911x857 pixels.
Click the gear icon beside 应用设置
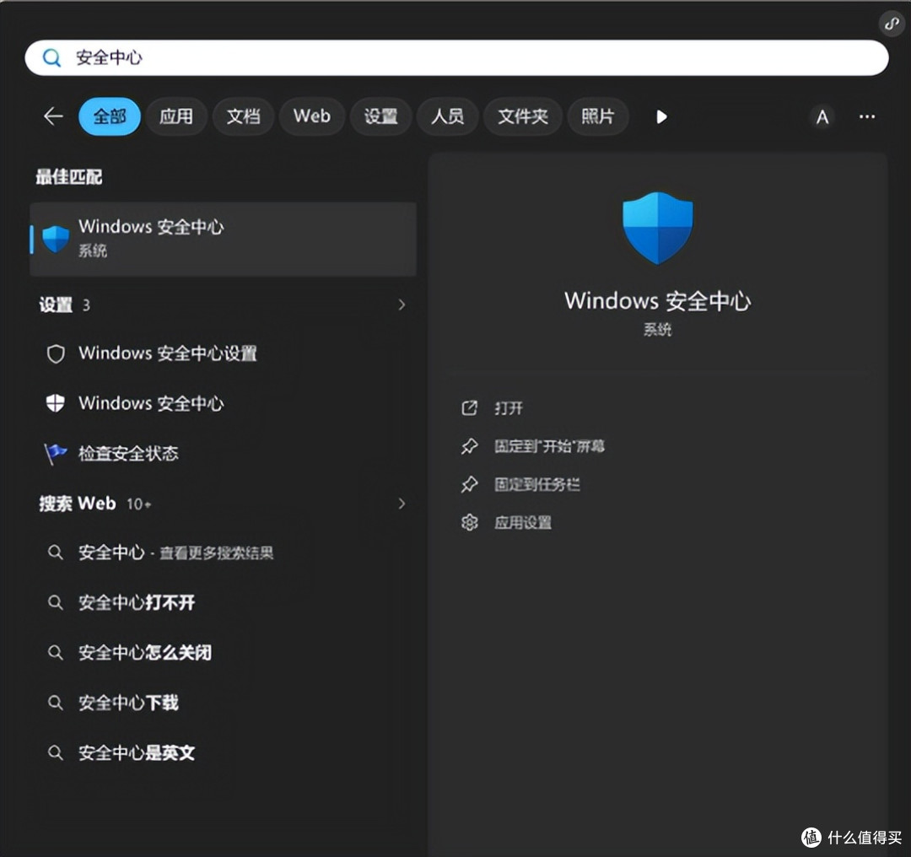pos(470,522)
